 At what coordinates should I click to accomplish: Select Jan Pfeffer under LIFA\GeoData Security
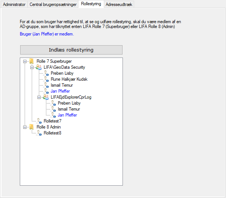(60, 91)
